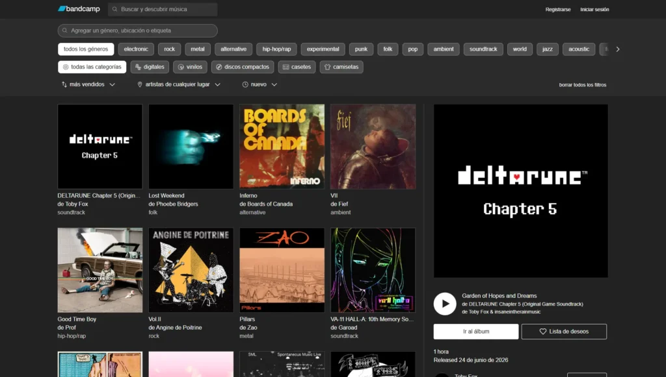Open artistas de cualquier lugar dropdown
The image size is (666, 377).
[x=179, y=84]
